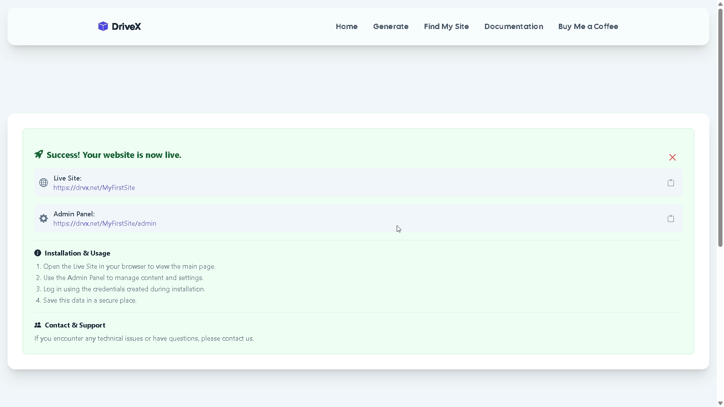Click the people icon next to Contact & Support
Screen dimensions: 724x407
[38, 325]
